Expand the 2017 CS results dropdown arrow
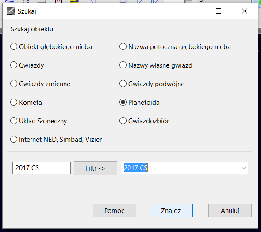The height and width of the screenshot is (232, 261). click(x=243, y=168)
